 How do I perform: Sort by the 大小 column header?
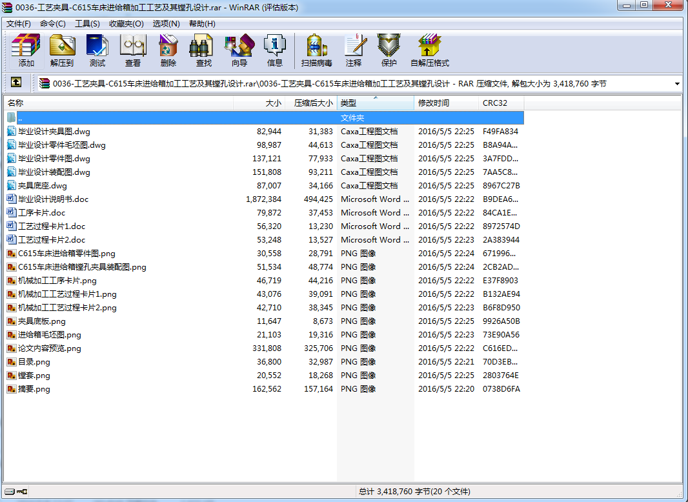(259, 103)
